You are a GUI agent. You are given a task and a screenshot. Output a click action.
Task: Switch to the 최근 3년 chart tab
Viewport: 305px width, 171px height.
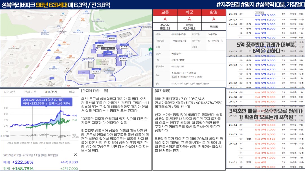9,92
